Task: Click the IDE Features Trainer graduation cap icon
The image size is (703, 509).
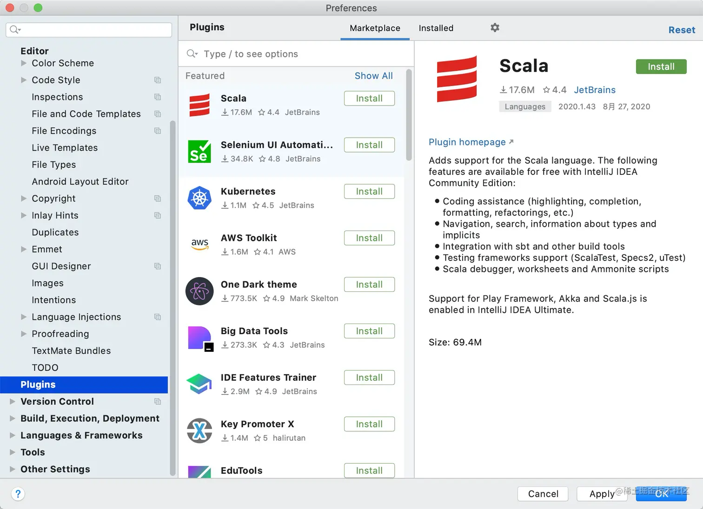Action: coord(199,384)
